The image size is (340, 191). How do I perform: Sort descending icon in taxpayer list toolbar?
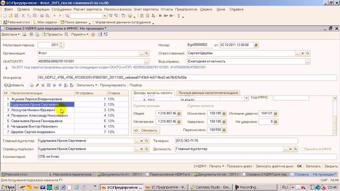coord(72,85)
